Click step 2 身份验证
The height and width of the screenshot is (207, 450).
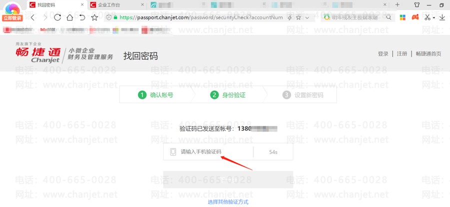228,95
